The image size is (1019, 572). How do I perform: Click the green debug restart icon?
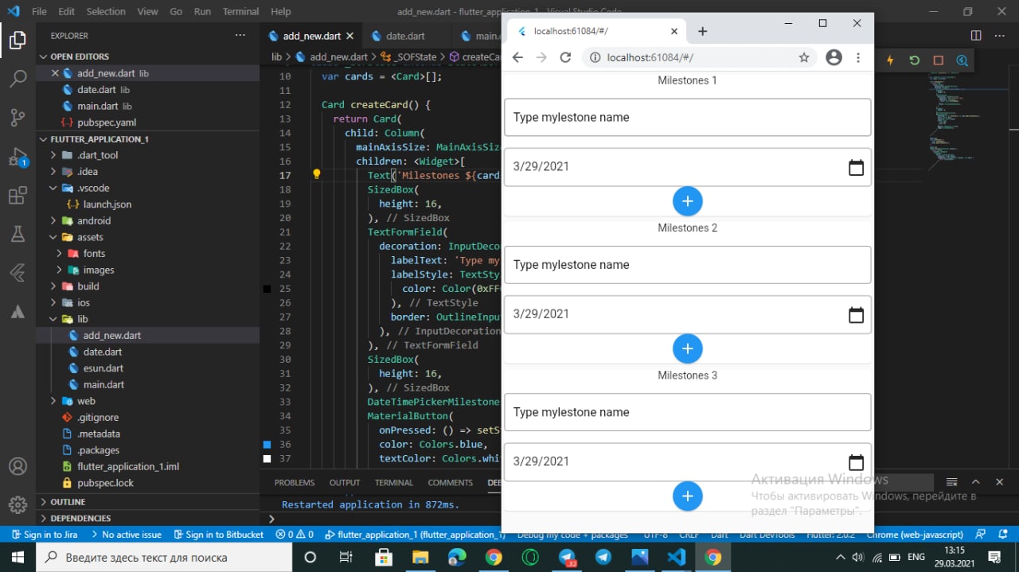(x=914, y=60)
